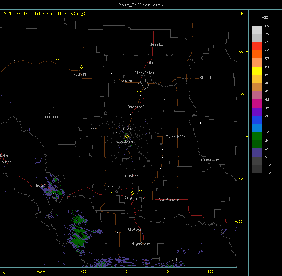The height and width of the screenshot is (276, 282).
Task: Click the white asterisk marker above Limestone
Action: pos(50,113)
